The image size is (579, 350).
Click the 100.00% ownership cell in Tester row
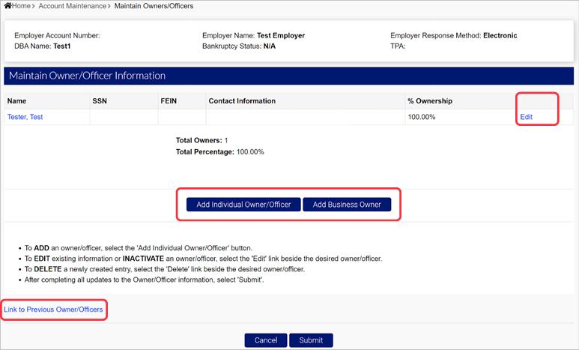tap(423, 117)
